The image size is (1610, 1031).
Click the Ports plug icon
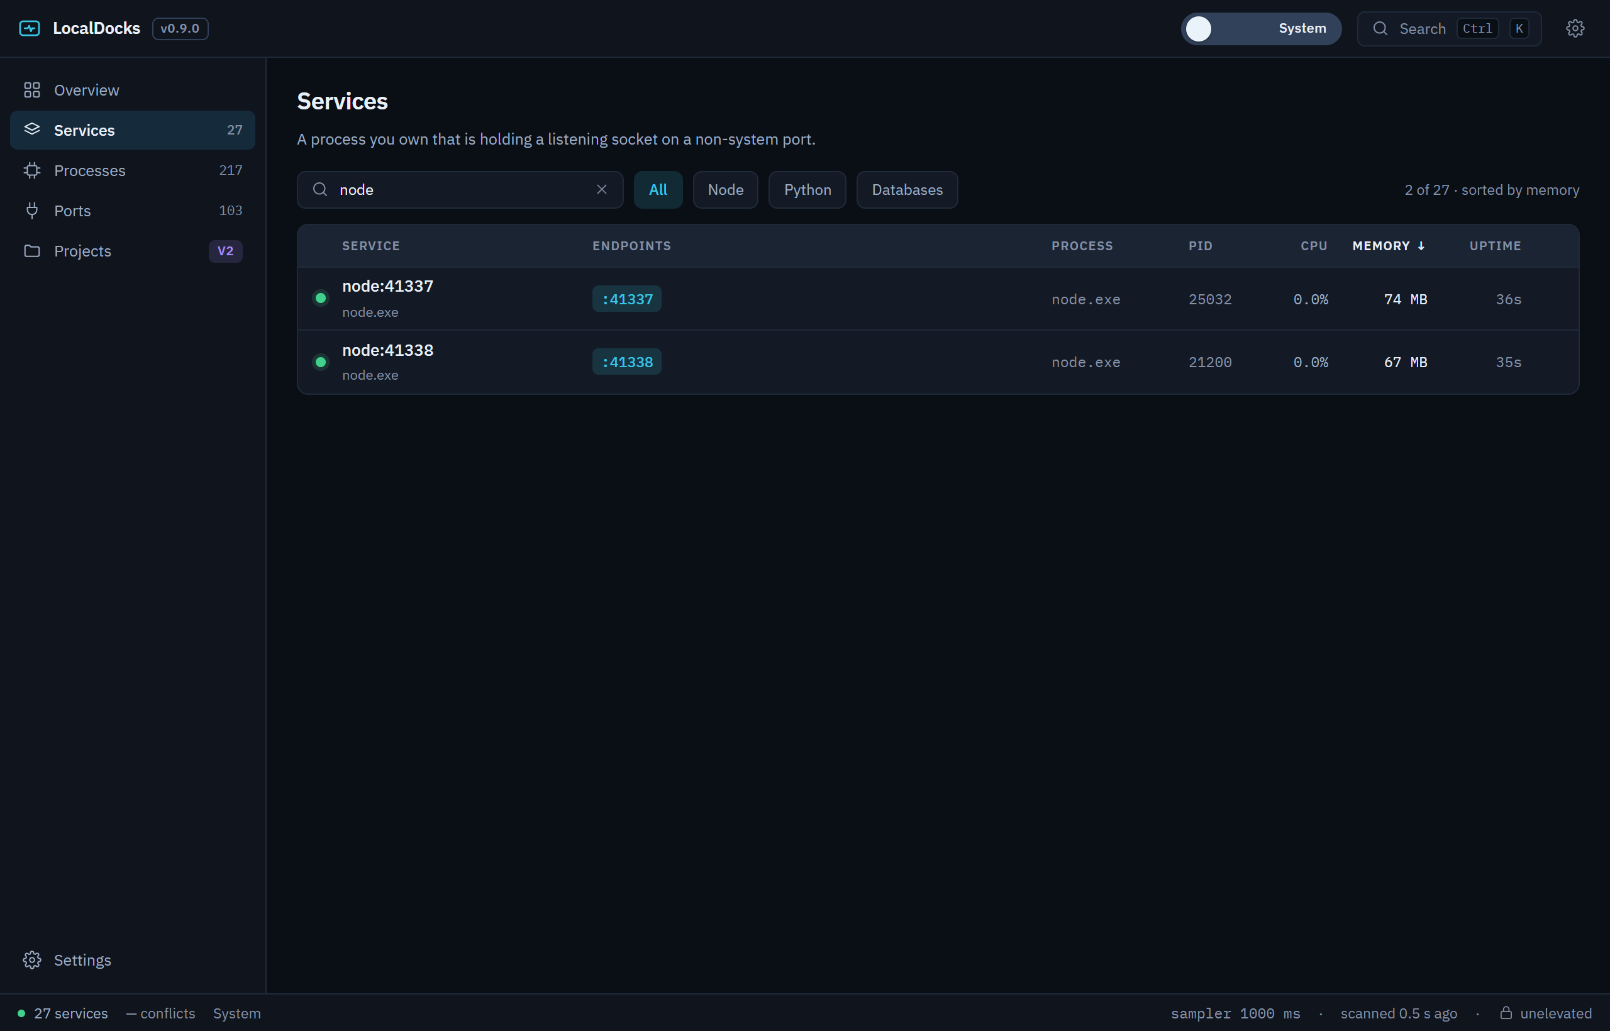pos(32,210)
